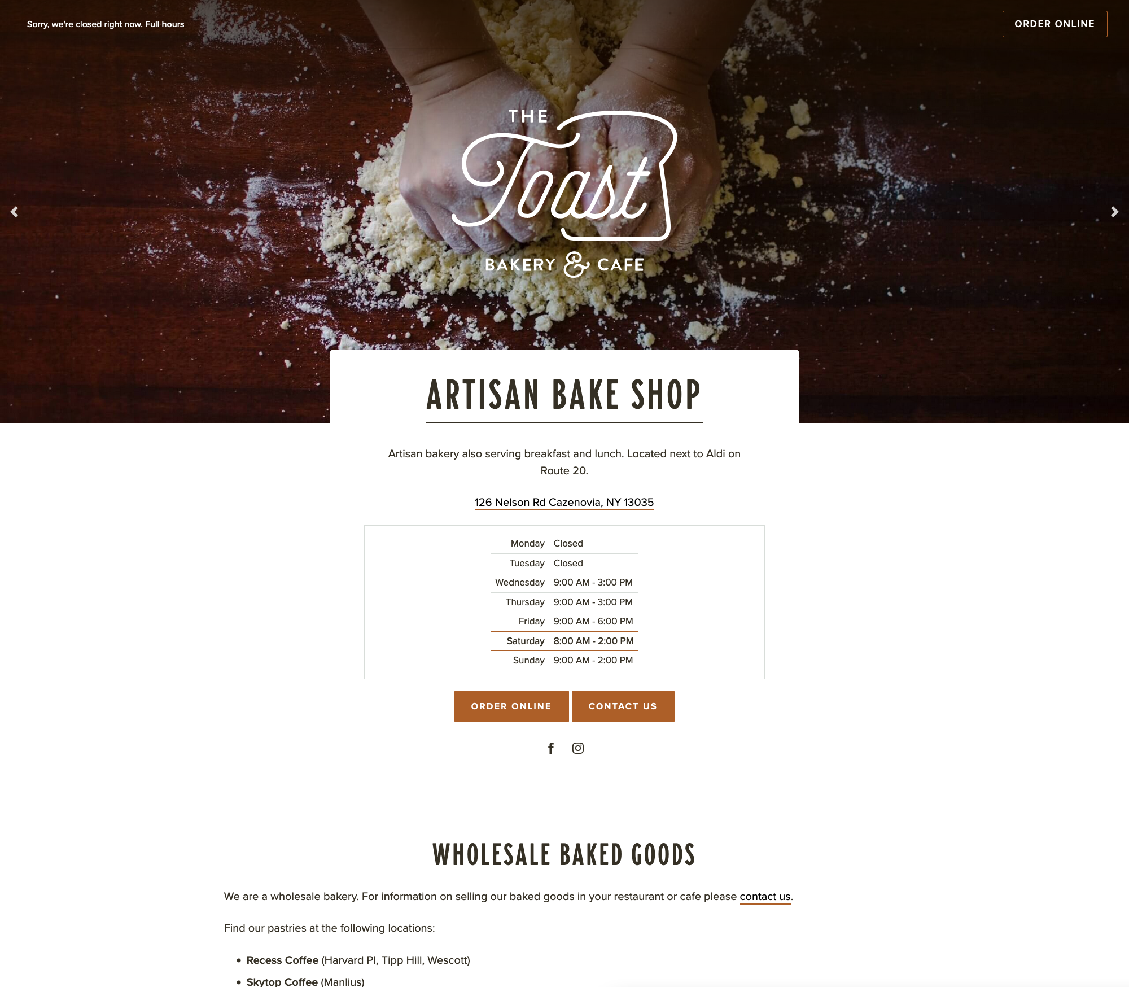Click the left carousel arrow

(14, 212)
